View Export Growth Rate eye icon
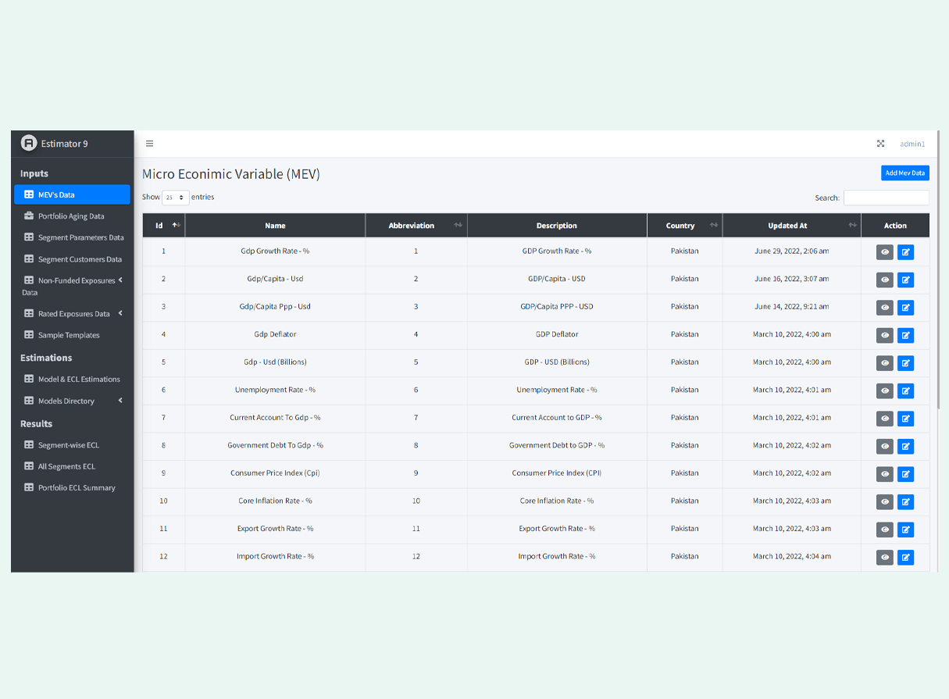 [884, 530]
